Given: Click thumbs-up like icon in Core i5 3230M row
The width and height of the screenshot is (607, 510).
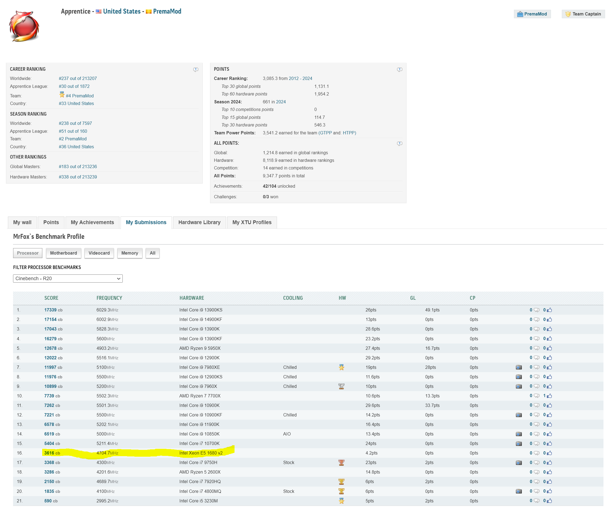Looking at the screenshot, I should tap(549, 501).
